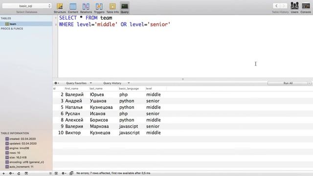313x176 pixels.
Task: Run all queries with Run All
Action: (x=288, y=83)
